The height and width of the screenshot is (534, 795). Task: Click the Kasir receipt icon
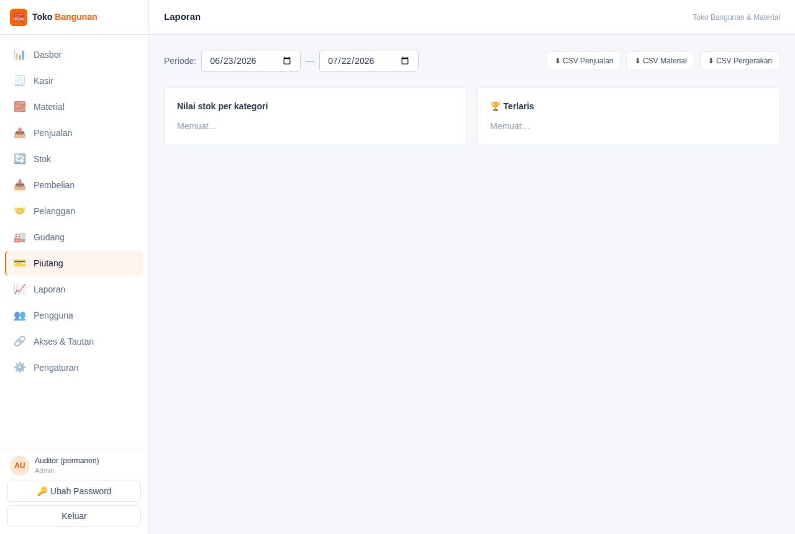pos(20,81)
